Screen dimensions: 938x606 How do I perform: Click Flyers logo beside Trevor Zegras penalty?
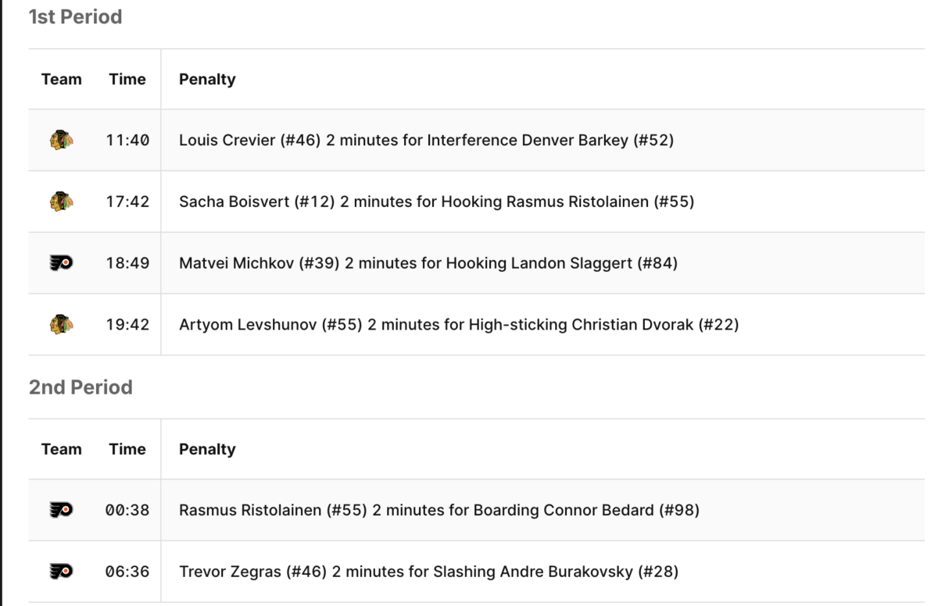[61, 572]
